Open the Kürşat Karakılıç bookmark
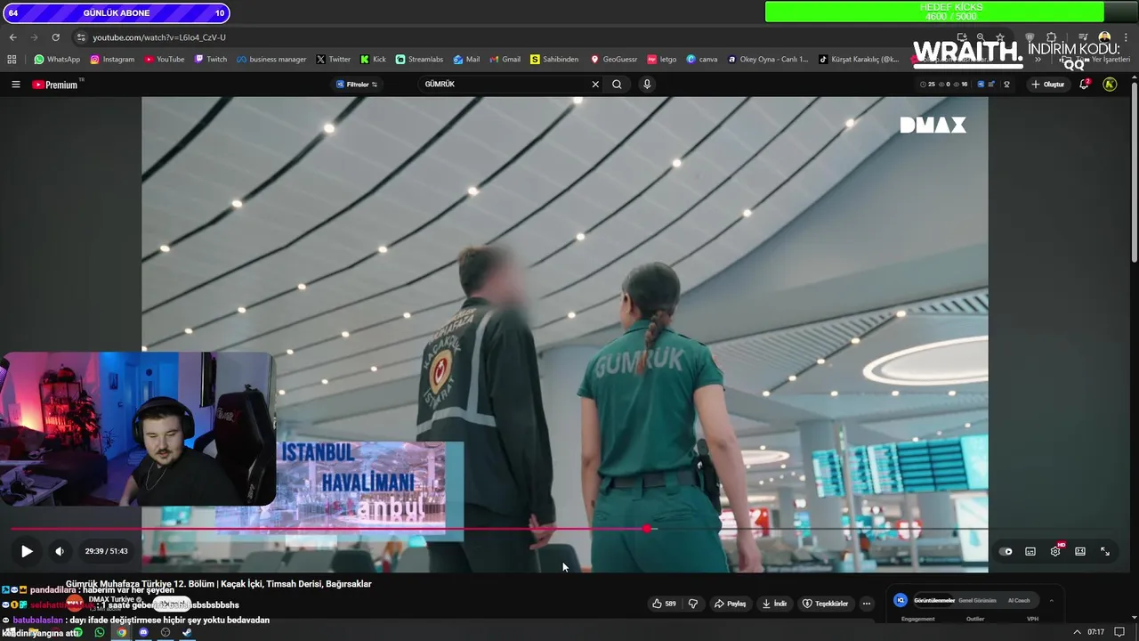 tap(859, 60)
